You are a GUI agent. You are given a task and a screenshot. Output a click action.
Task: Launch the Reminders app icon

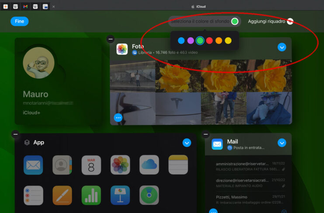33,195
